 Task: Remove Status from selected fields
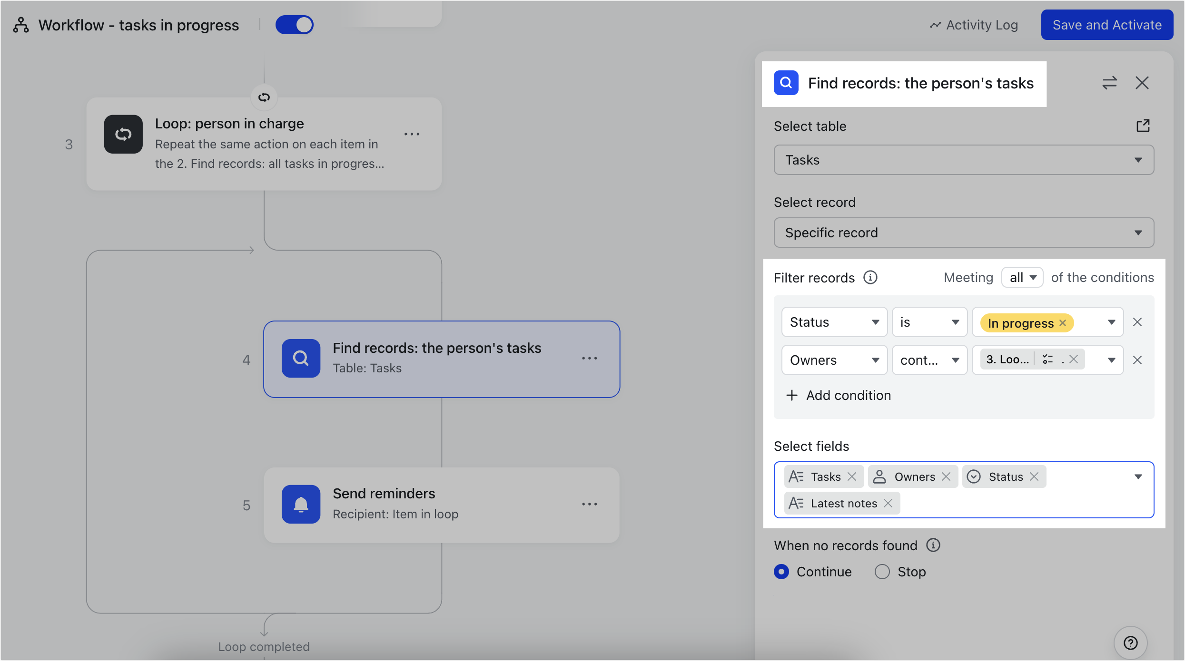pyautogui.click(x=1034, y=476)
